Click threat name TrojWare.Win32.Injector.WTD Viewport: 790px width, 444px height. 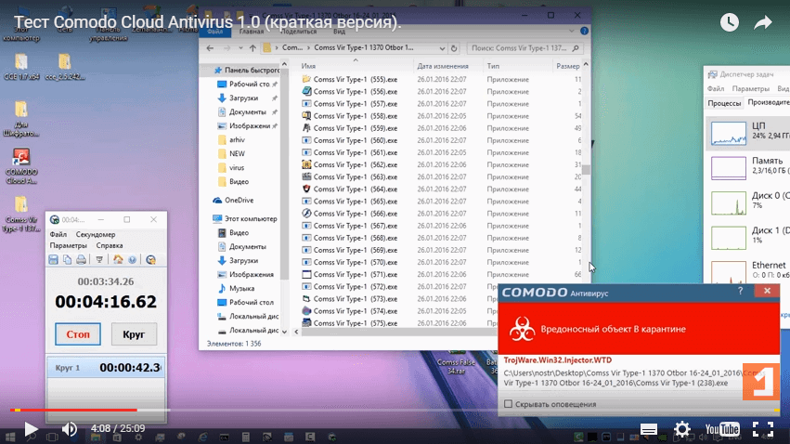coord(558,360)
